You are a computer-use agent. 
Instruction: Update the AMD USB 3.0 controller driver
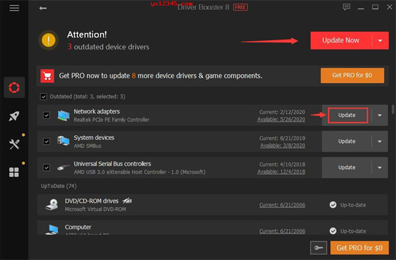[346, 168]
